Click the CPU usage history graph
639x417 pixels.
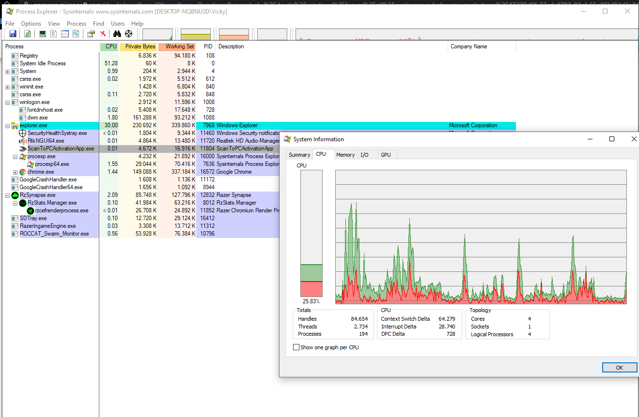(x=481, y=237)
